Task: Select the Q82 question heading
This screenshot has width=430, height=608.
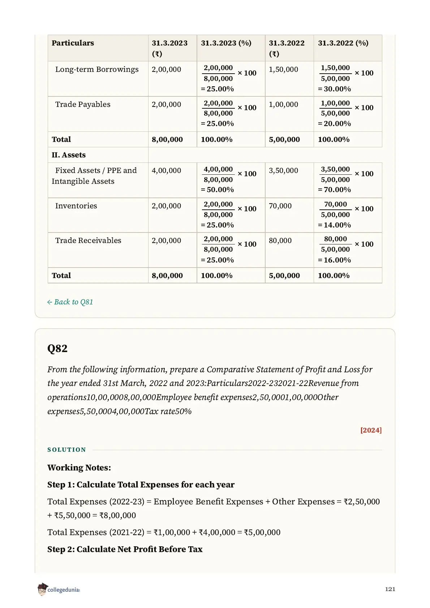Action: pos(57,348)
